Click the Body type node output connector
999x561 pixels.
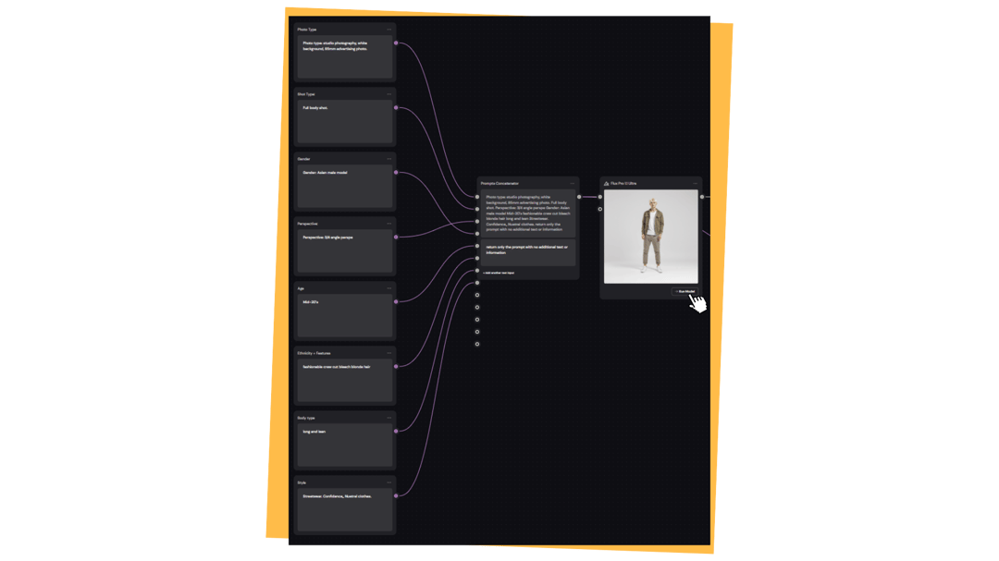tap(395, 430)
